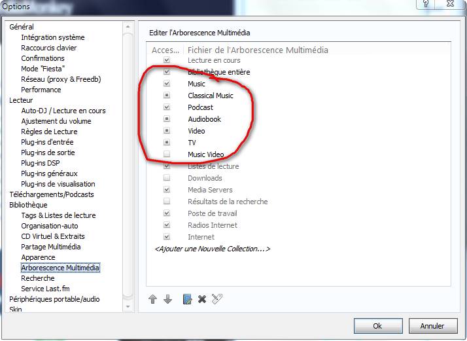Click Ajouter une Nouvelle Collection link
467x341 pixels.
[x=212, y=249]
